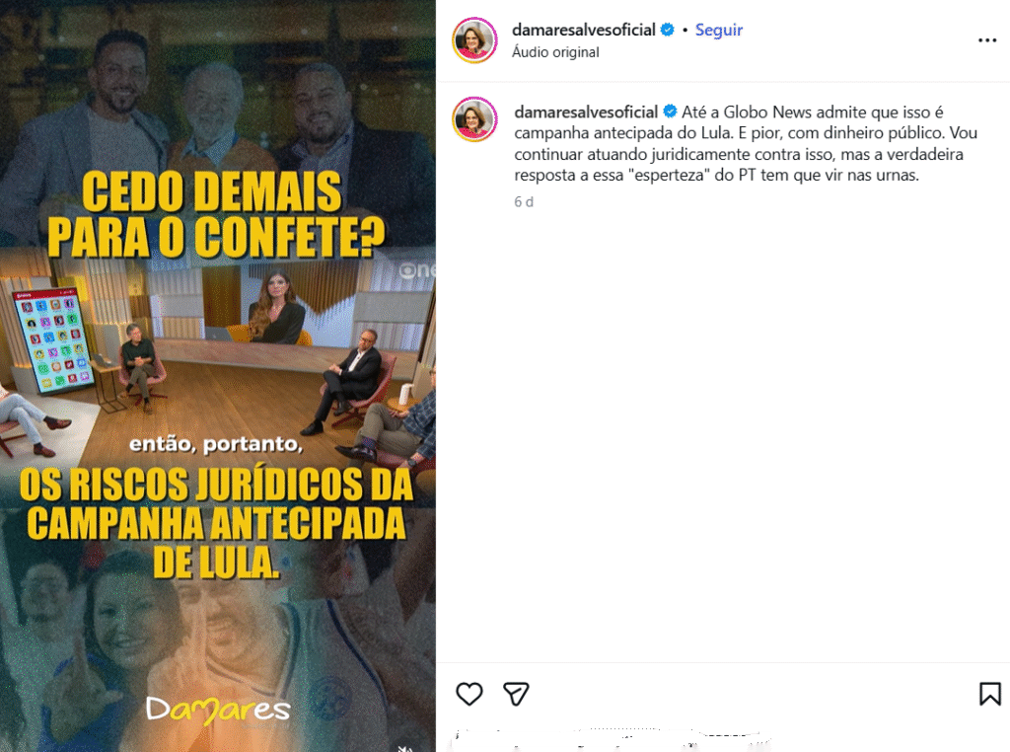Share the post via paper plane icon

tap(516, 694)
